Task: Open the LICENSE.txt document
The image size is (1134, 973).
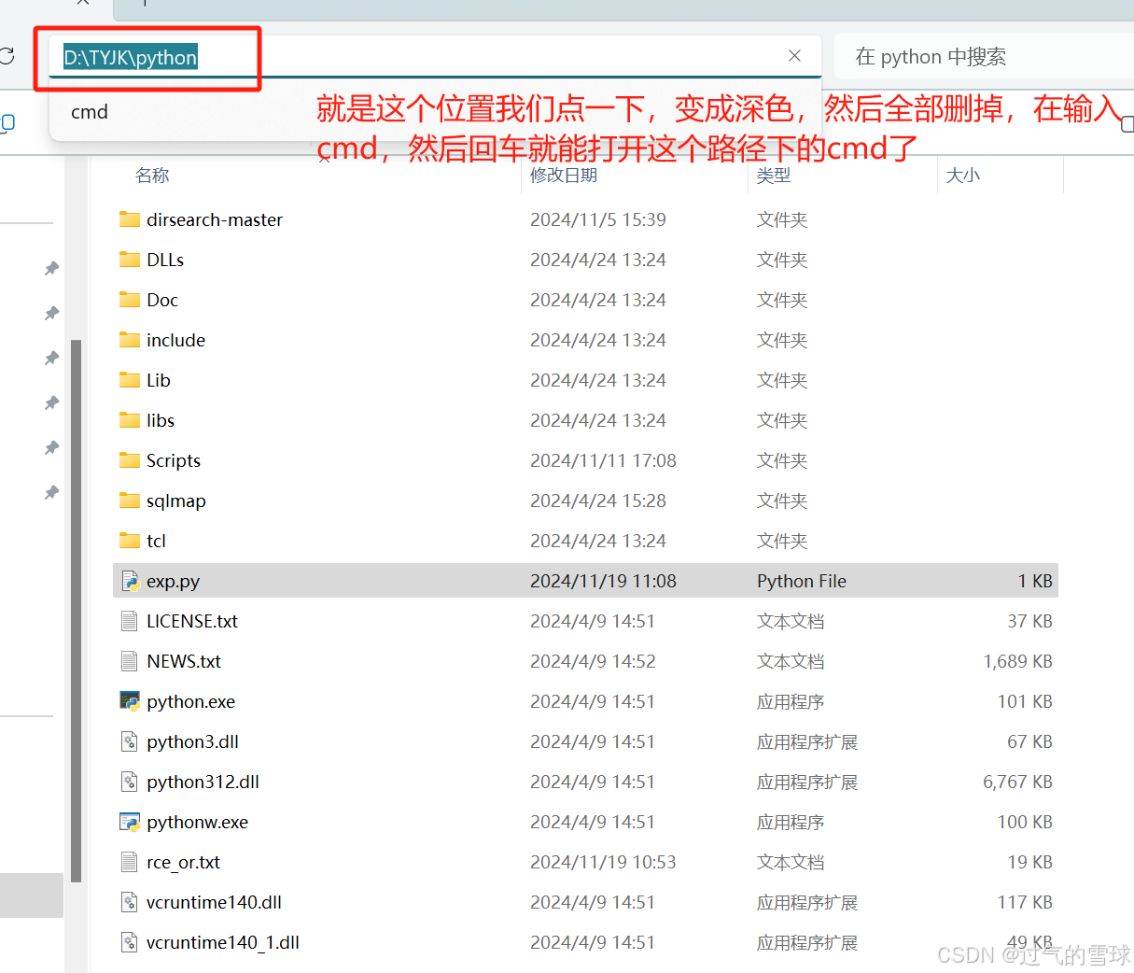Action: (192, 621)
